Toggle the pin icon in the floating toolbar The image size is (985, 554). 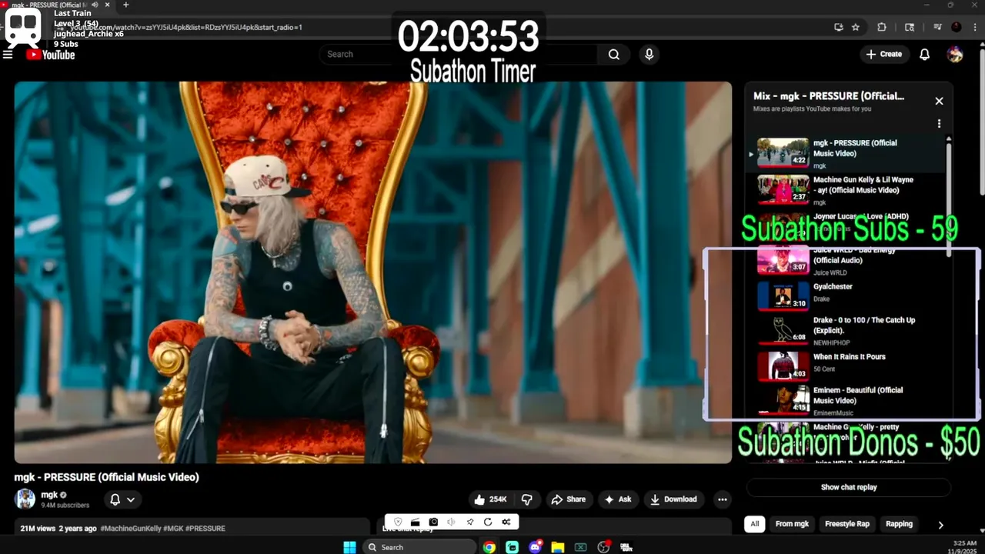pyautogui.click(x=469, y=522)
